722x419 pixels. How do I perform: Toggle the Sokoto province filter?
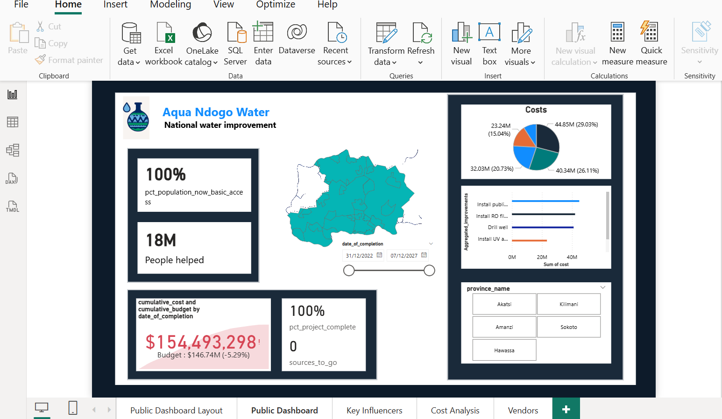(x=569, y=327)
